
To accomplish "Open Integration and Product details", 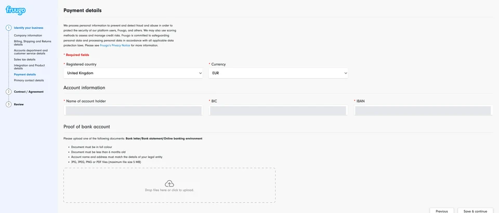I will 29,67.
